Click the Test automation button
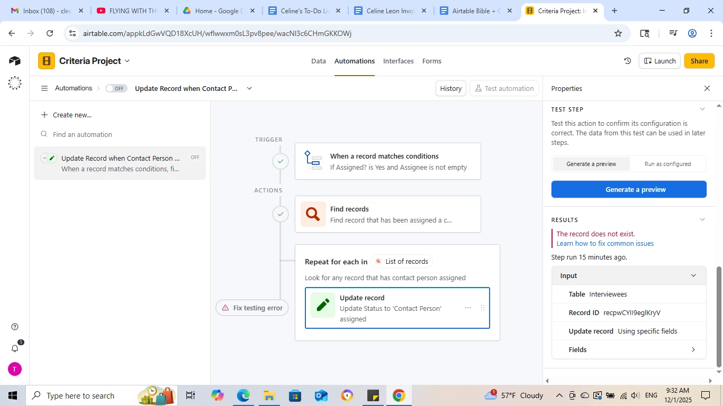This screenshot has width=723, height=406. tap(504, 88)
